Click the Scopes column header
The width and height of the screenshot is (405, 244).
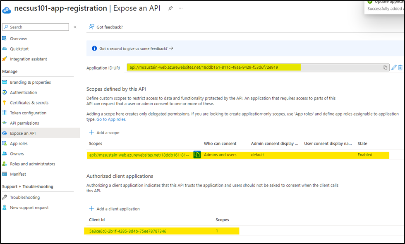pyautogui.click(x=96, y=144)
